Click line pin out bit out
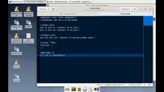This screenshot has width=164, height=92. [x=68, y=38]
